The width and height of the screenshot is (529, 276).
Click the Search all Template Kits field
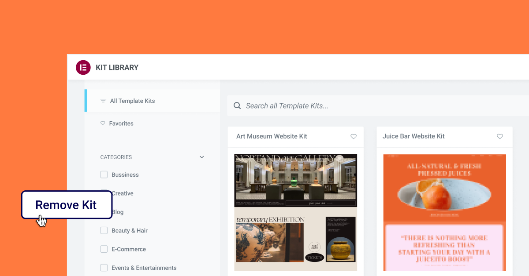[378, 105]
